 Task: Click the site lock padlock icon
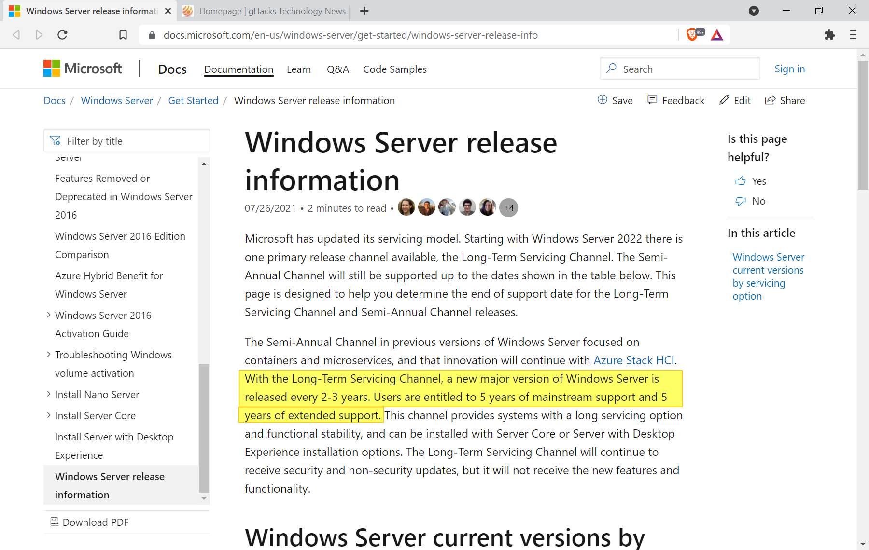152,35
